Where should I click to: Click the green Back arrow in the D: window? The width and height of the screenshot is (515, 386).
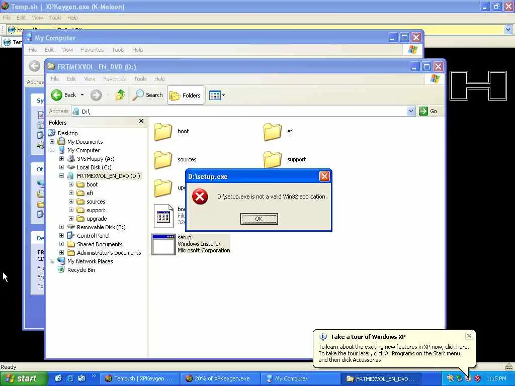click(x=56, y=95)
